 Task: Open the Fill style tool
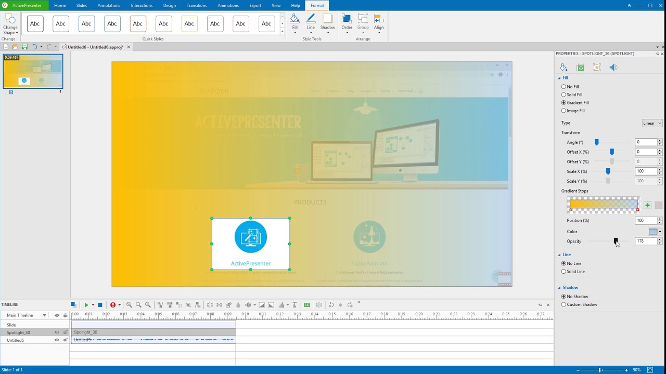pos(294,24)
